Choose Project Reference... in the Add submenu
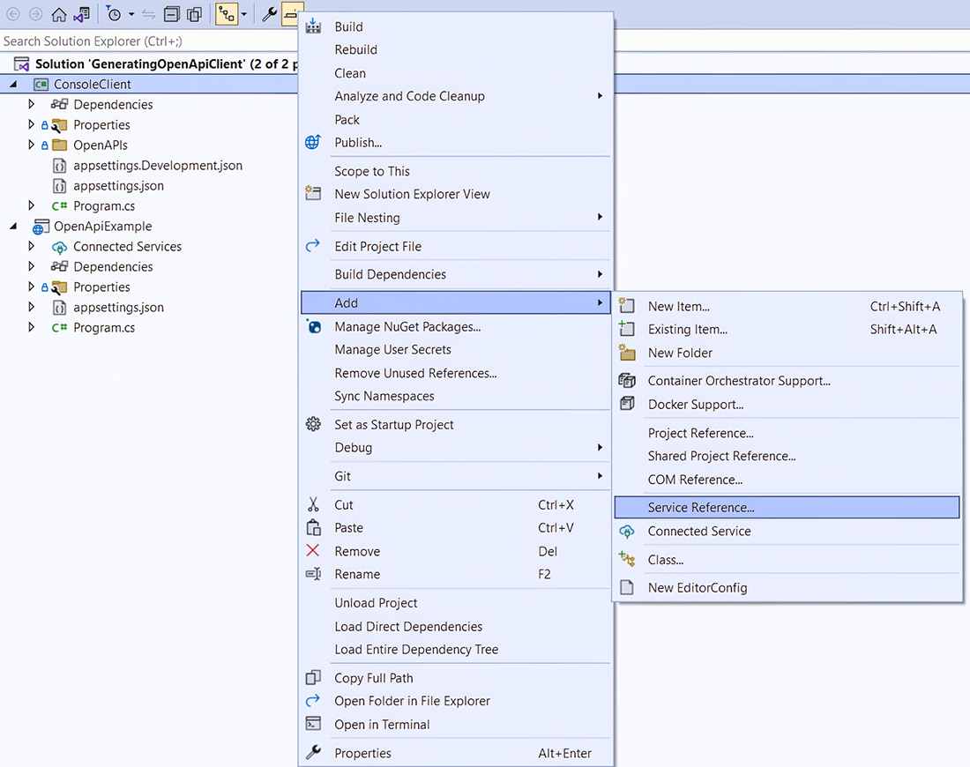Image resolution: width=970 pixels, height=767 pixels. [787, 433]
